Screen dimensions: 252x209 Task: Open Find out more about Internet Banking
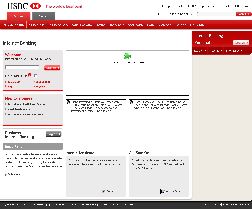pos(26,104)
